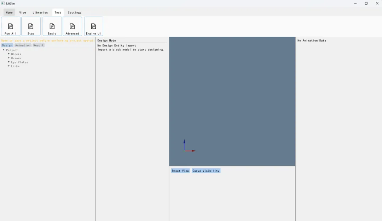Click the 'Design Mode' heading text

click(x=107, y=41)
